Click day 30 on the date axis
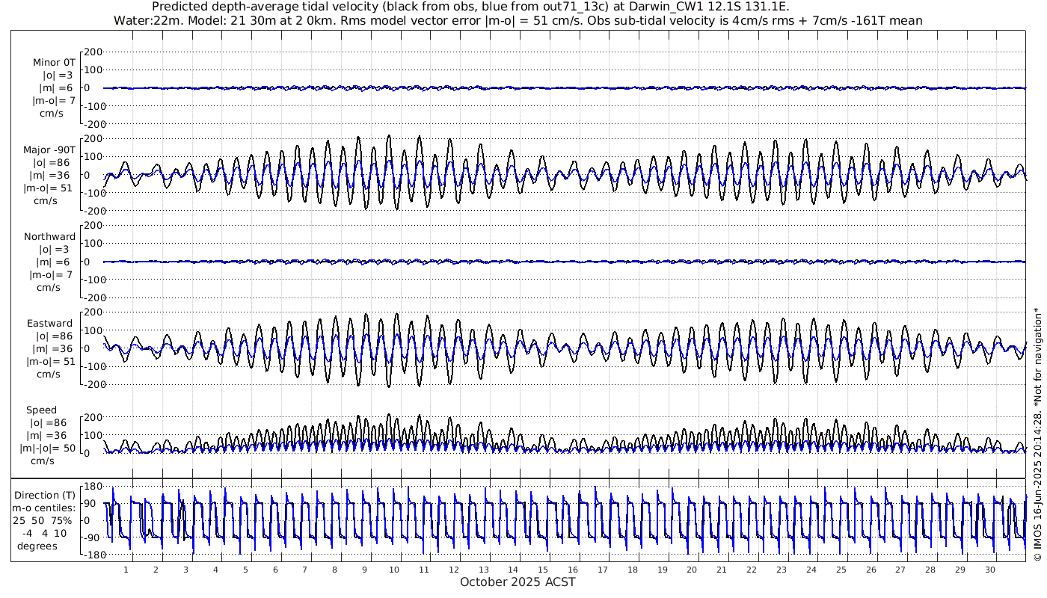Viewport: 1047px width, 598px height. [x=989, y=569]
